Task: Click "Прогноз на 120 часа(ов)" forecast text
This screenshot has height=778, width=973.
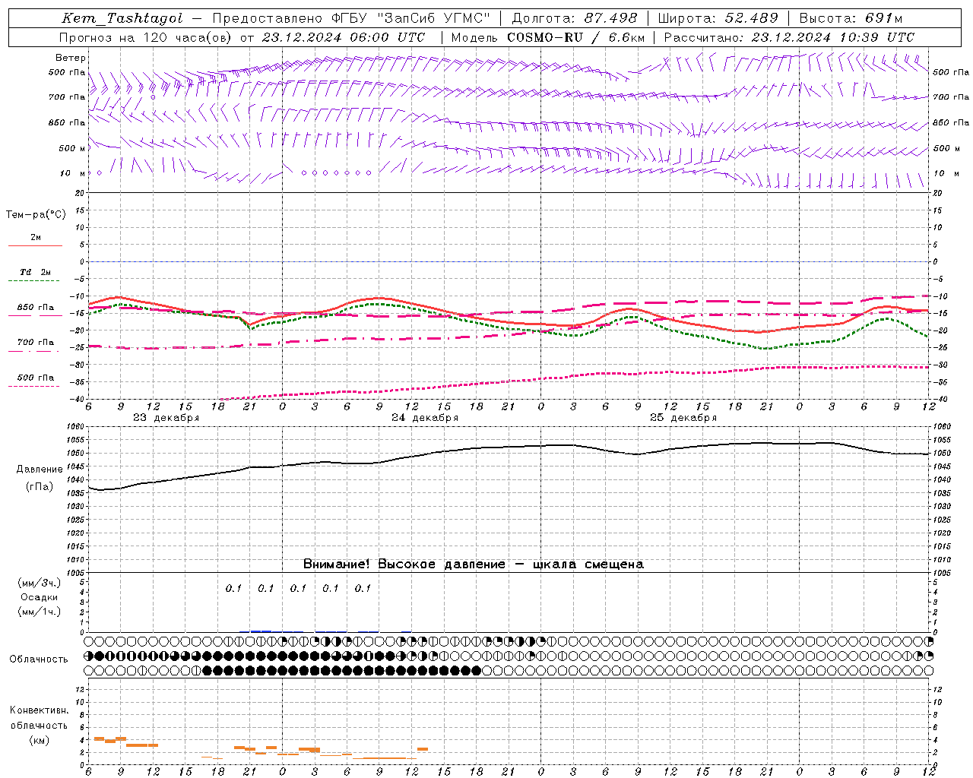Action: click(146, 37)
